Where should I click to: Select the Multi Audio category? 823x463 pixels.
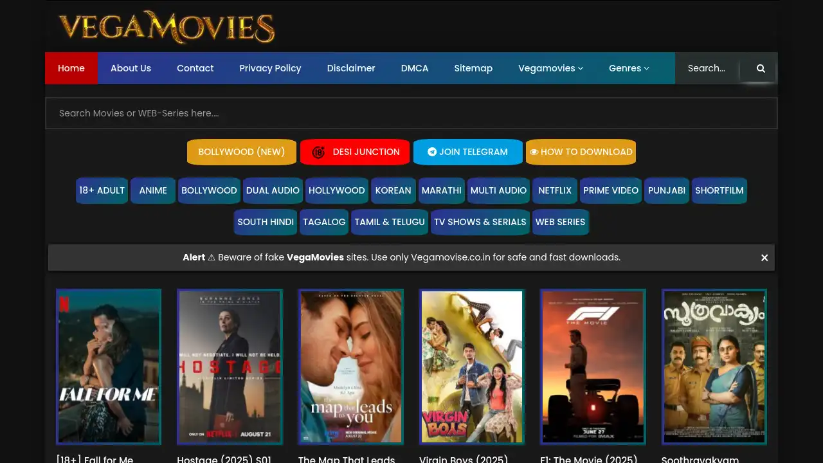[498, 190]
